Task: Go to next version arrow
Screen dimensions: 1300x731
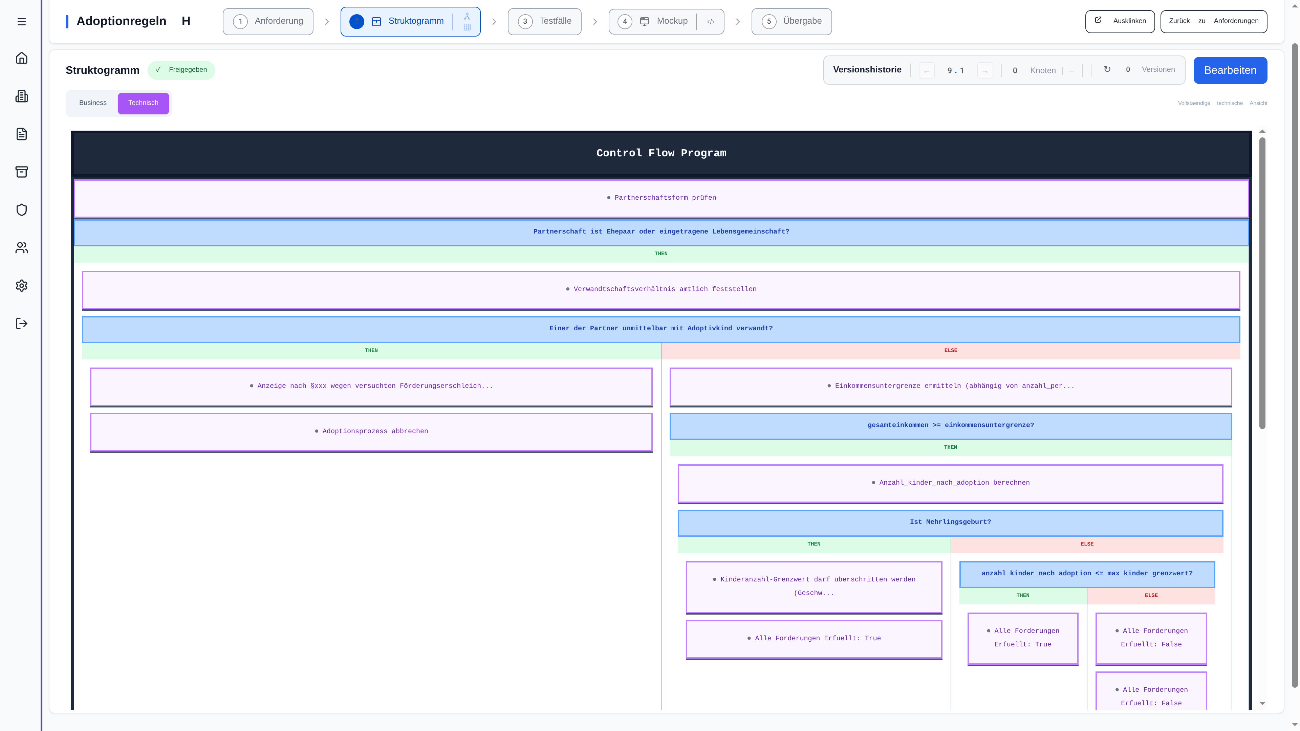Action: [x=984, y=71]
